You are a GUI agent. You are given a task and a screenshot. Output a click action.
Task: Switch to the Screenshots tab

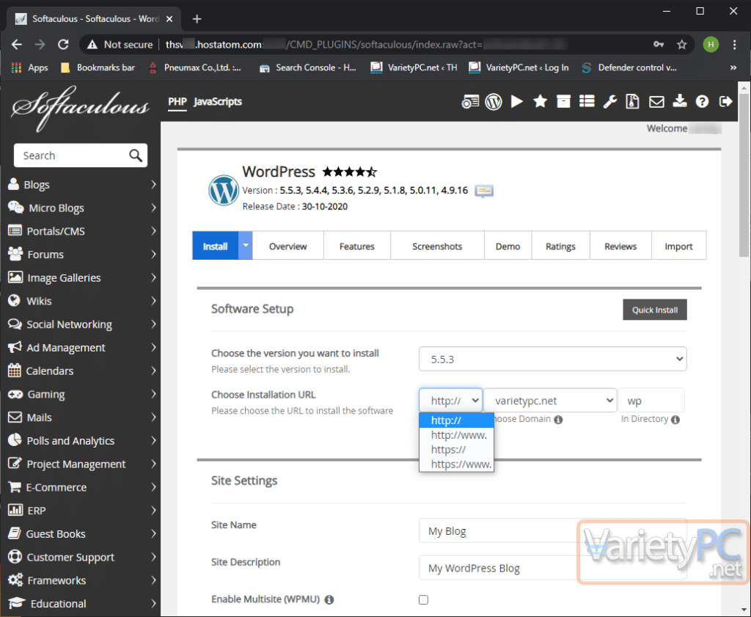tap(437, 247)
